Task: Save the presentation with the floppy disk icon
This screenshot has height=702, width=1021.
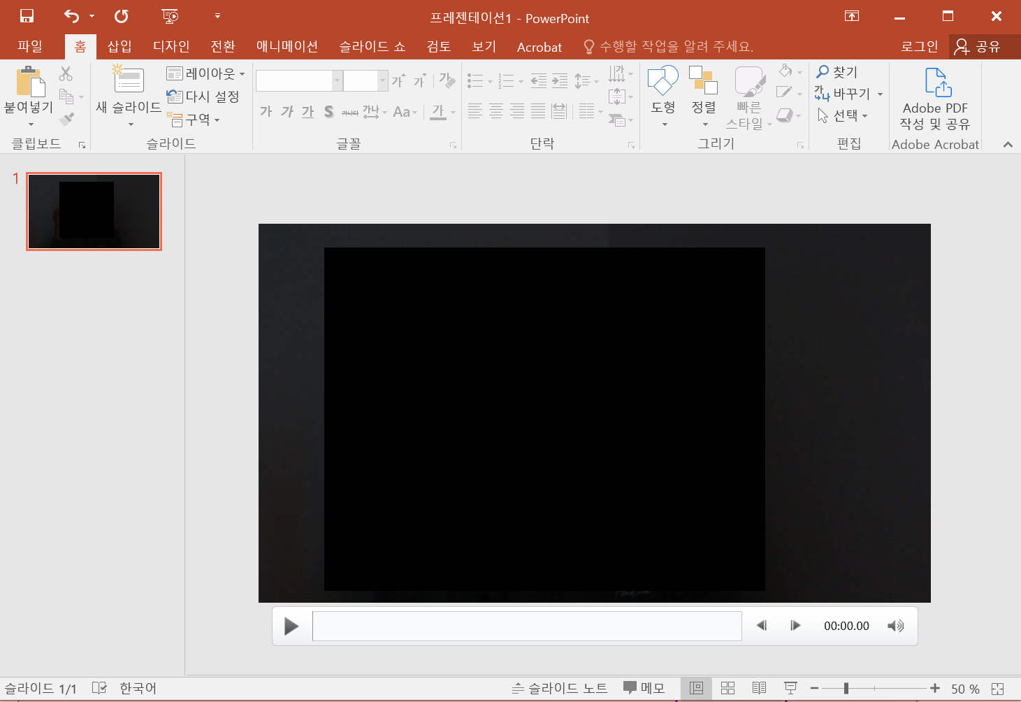Action: point(27,16)
